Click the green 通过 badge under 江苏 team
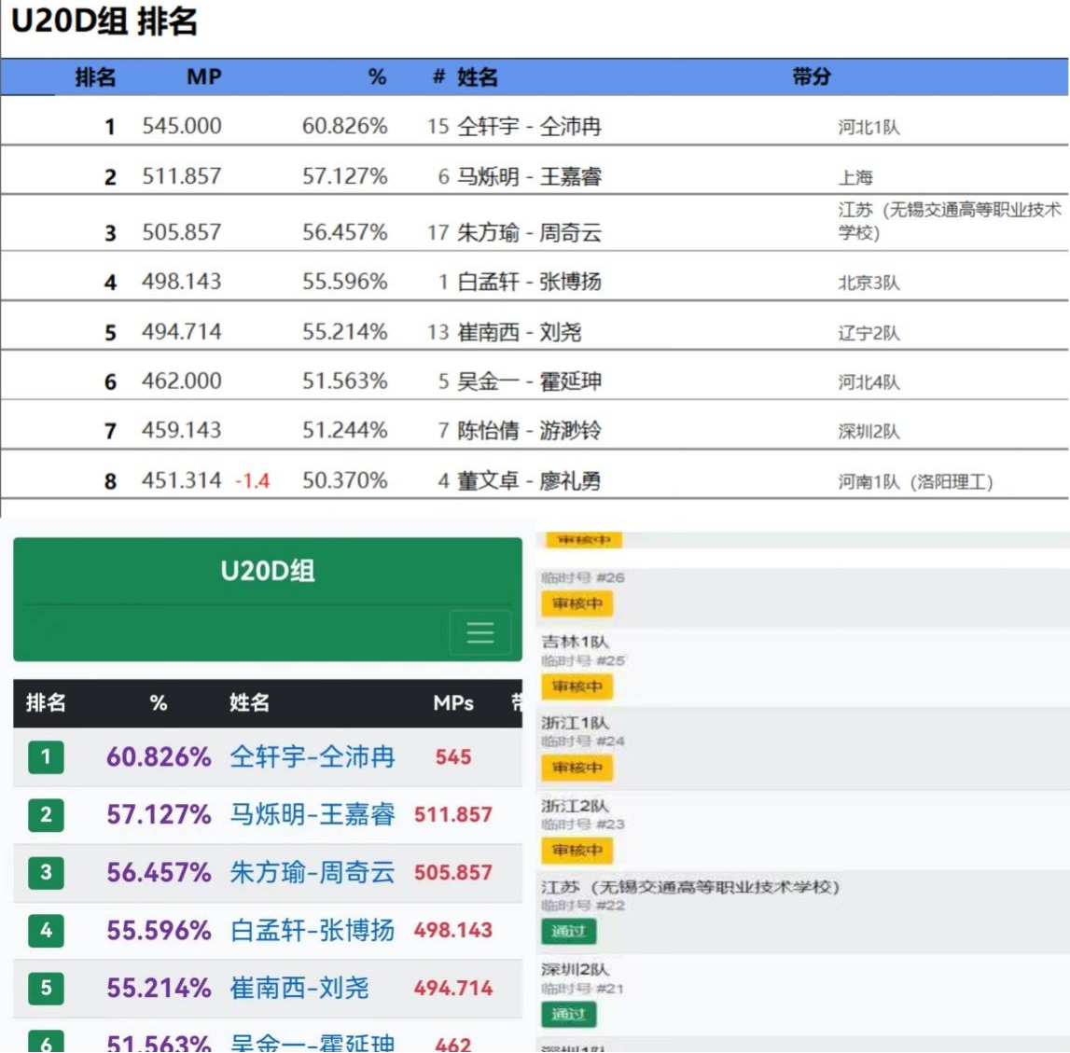This screenshot has width=1070, height=1053. [567, 932]
